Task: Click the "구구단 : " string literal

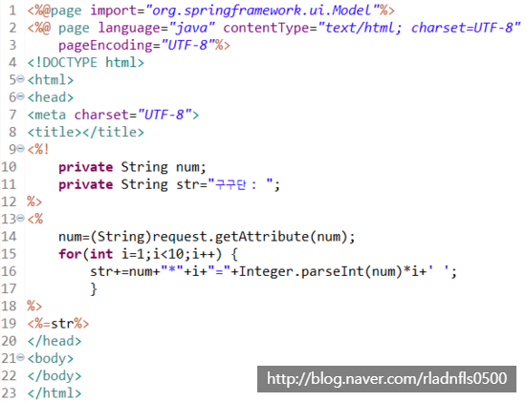Action: [x=240, y=184]
